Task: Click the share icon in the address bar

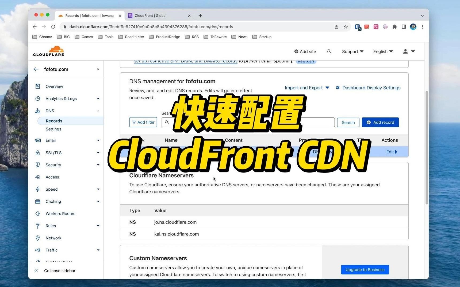Action: [336, 27]
